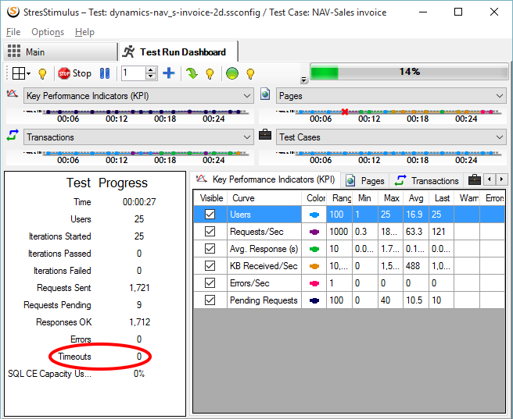
Task: Click lightbulb icon next to green circle
Action: click(250, 74)
